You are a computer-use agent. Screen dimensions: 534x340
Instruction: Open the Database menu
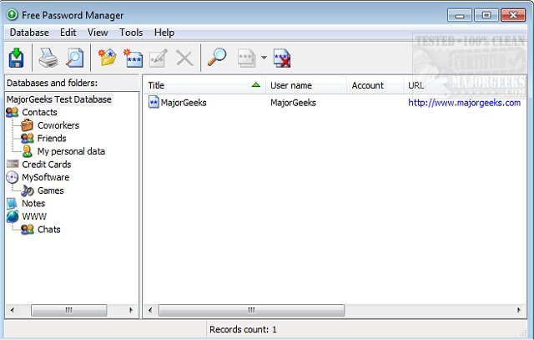coord(29,33)
